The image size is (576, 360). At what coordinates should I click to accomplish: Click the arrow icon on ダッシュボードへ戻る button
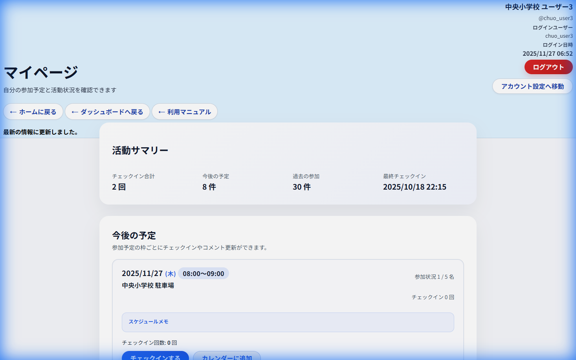(74, 111)
